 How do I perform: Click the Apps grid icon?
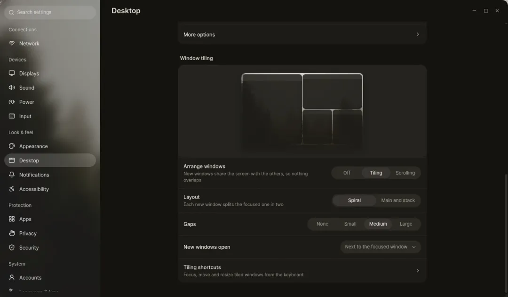(12, 219)
